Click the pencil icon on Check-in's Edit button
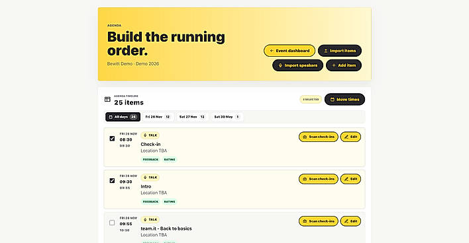The height and width of the screenshot is (243, 469). click(x=346, y=137)
